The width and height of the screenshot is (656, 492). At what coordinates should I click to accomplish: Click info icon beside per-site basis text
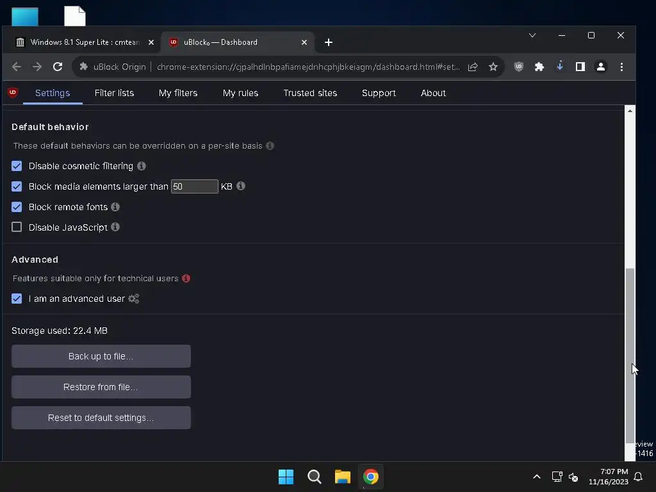270,145
